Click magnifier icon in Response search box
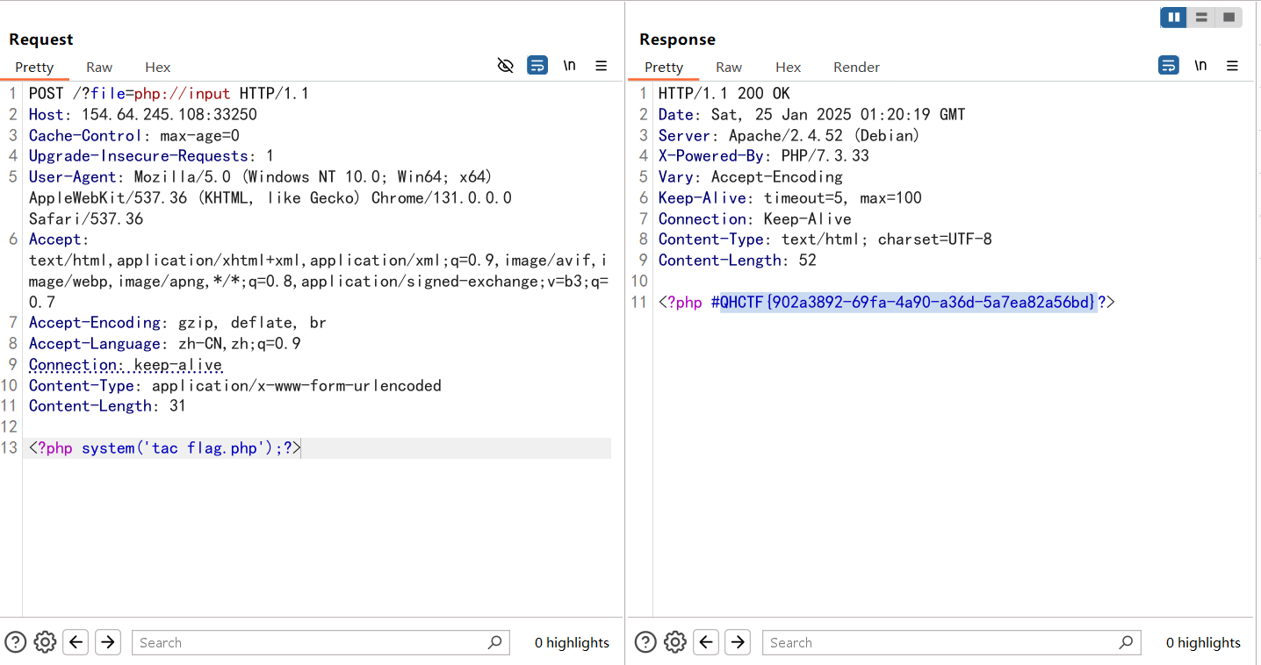 coord(1126,642)
